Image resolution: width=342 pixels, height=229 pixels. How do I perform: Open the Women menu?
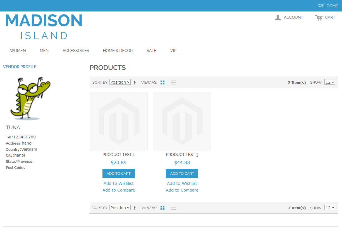tap(18, 51)
